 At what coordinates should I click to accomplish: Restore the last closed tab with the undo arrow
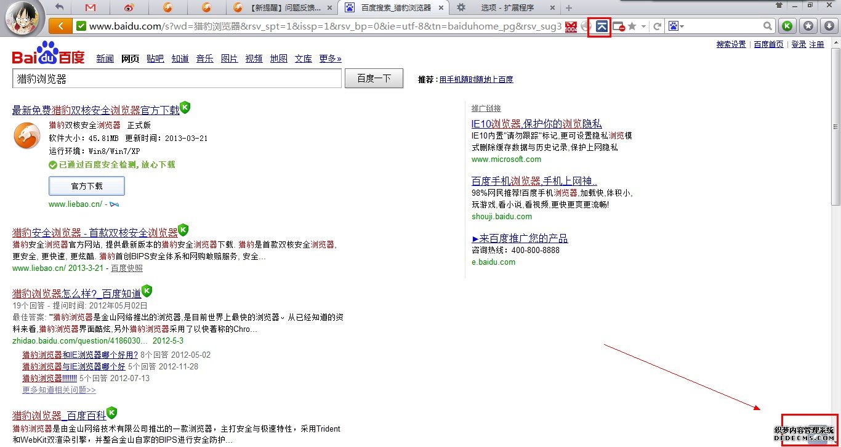pyautogui.click(x=60, y=7)
